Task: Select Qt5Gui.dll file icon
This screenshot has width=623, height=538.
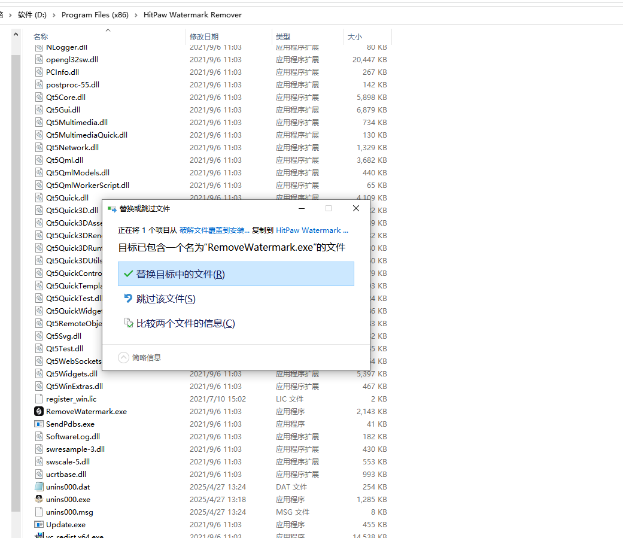Action: click(38, 110)
